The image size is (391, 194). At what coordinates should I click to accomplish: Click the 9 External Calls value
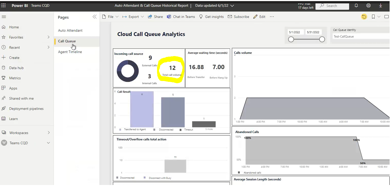pyautogui.click(x=150, y=58)
